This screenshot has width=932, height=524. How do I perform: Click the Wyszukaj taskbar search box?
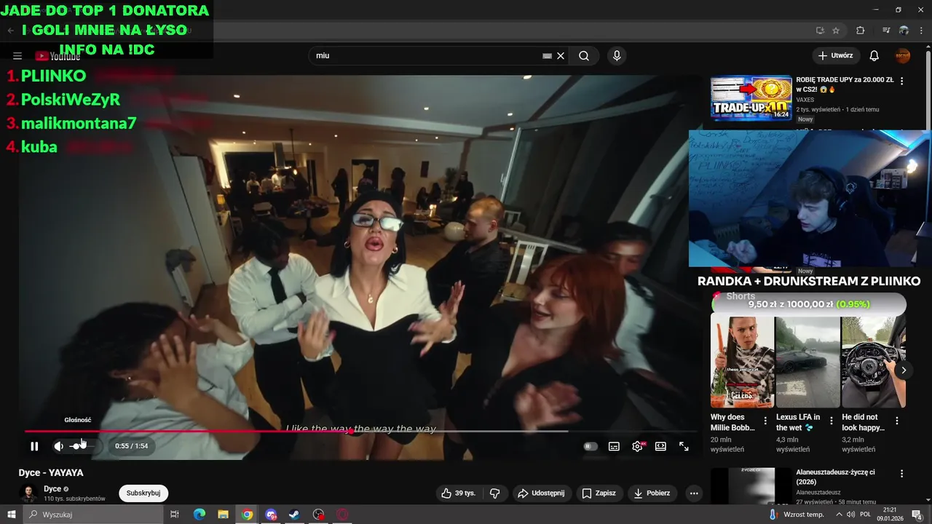tap(93, 515)
